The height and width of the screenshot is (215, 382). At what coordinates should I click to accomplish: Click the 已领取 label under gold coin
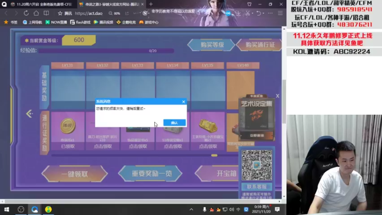68,146
